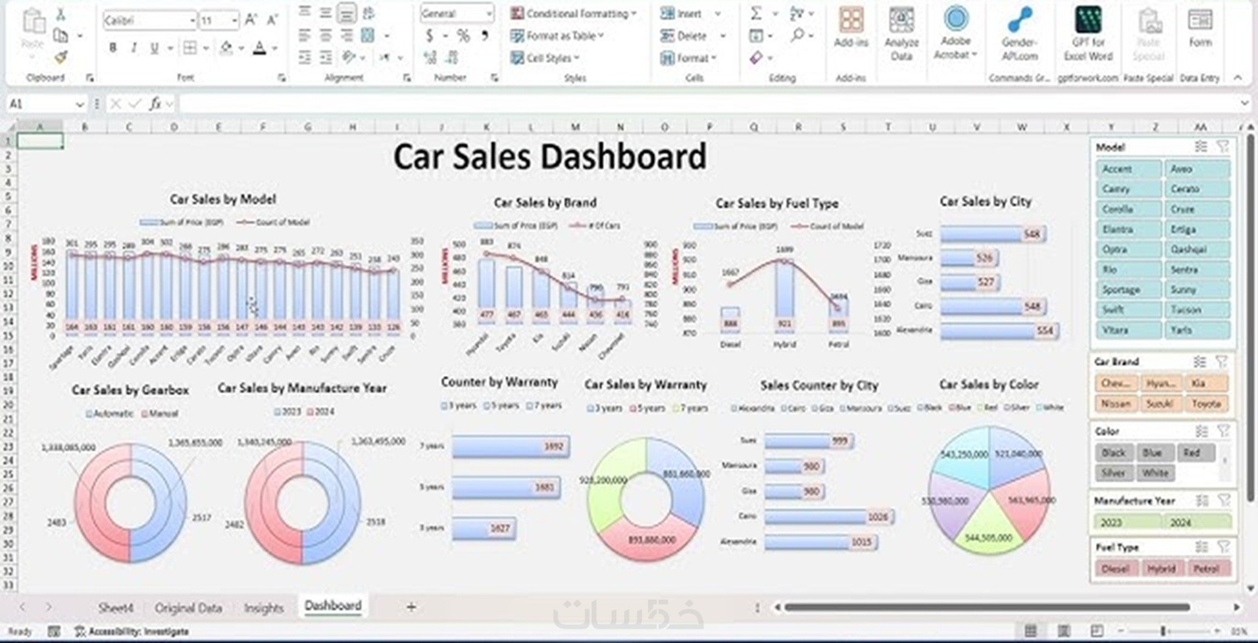Image resolution: width=1258 pixels, height=643 pixels.
Task: Open the Calibri font name dropdown
Action: point(191,21)
